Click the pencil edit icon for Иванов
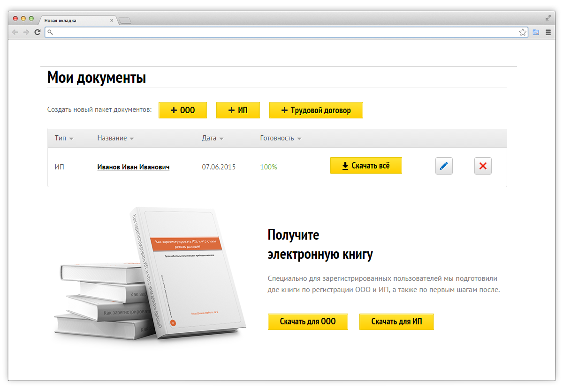The image size is (563, 388). click(444, 166)
